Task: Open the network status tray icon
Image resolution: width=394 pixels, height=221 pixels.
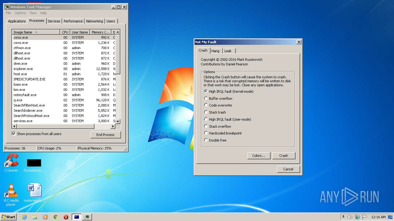Action: point(357,217)
